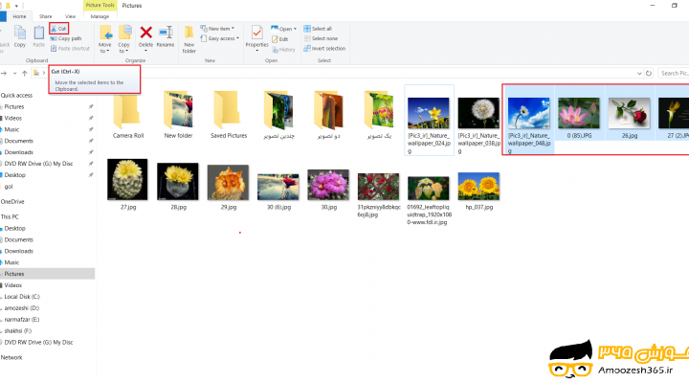The width and height of the screenshot is (689, 383).
Task: Click the Picture Tools contextual tab
Action: 100,6
